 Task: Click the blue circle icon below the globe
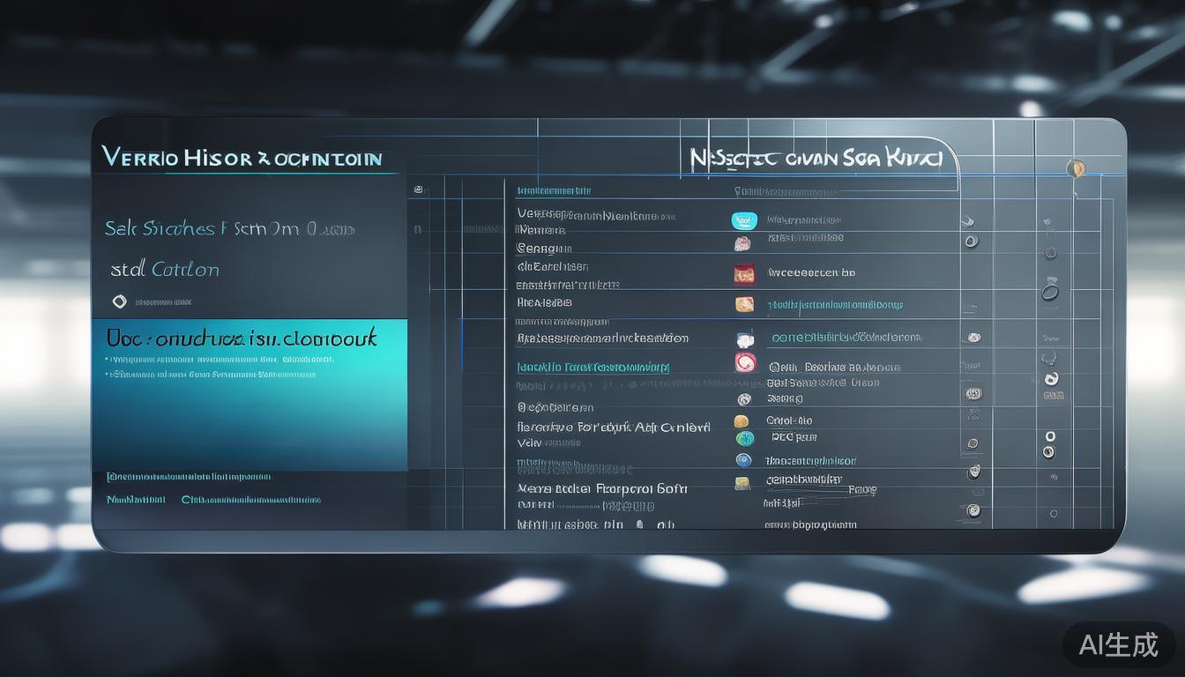pos(742,460)
